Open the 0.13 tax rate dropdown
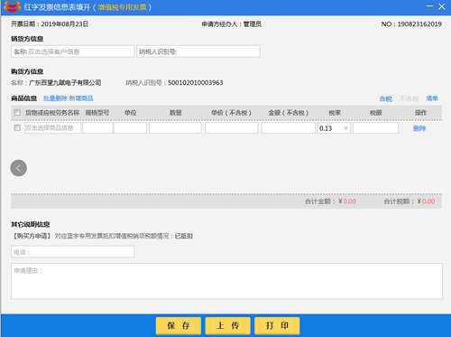The width and height of the screenshot is (451, 337). coord(334,128)
